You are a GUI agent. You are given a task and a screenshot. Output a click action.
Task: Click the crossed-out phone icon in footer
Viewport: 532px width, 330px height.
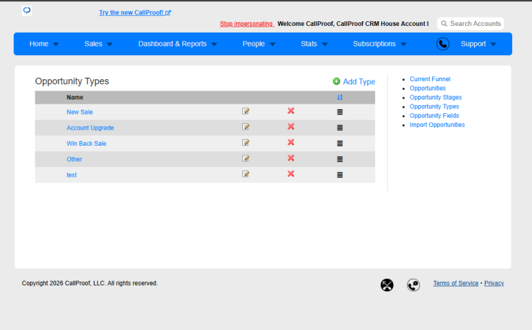tap(387, 285)
